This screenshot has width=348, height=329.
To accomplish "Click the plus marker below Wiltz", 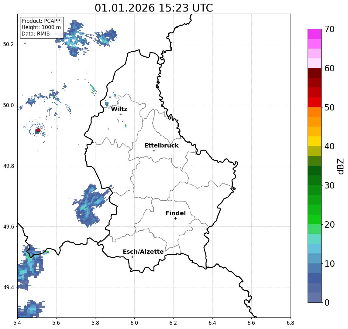I will coord(121,114).
